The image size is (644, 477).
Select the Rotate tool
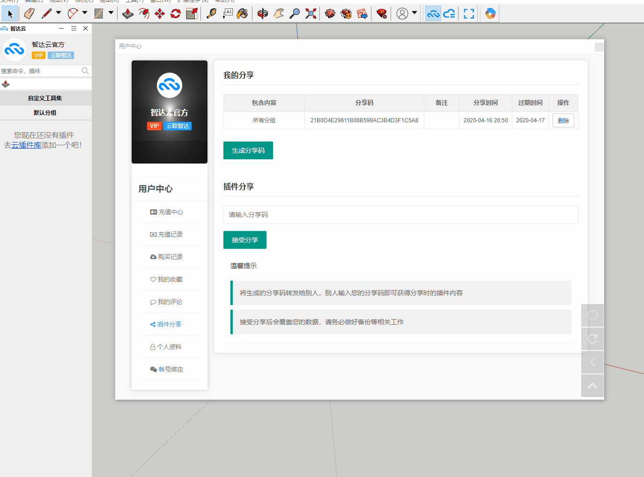(176, 14)
